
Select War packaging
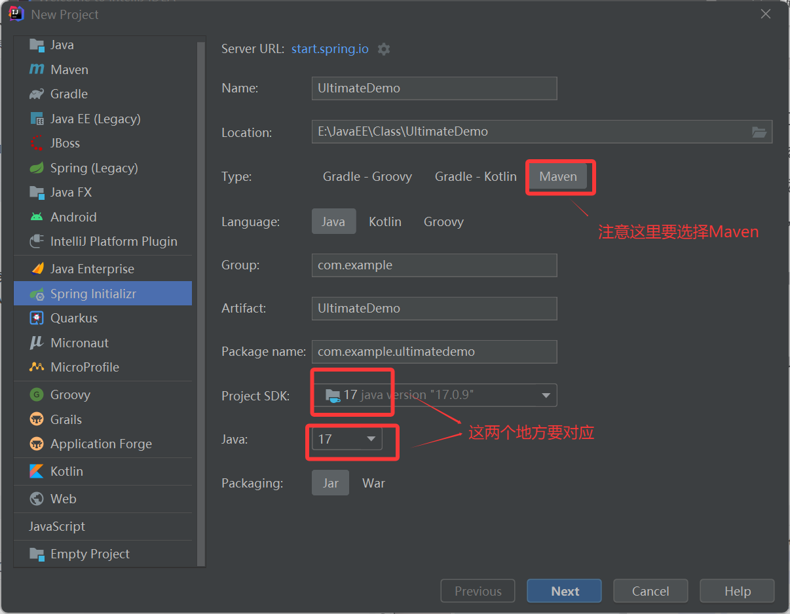(374, 483)
